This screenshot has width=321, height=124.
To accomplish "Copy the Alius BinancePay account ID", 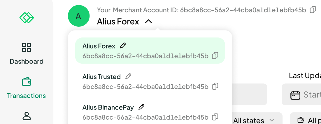I will [x=215, y=117].
